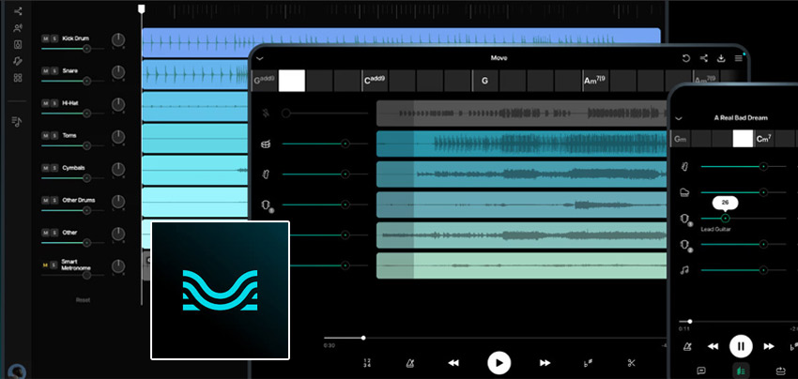The height and width of the screenshot is (379, 798).
Task: Click the phone piano track icon
Action: click(685, 192)
